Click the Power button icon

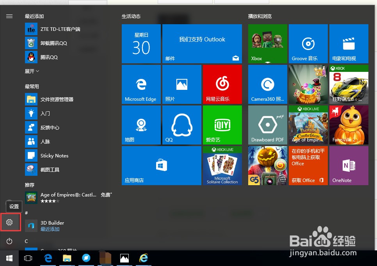click(x=9, y=241)
